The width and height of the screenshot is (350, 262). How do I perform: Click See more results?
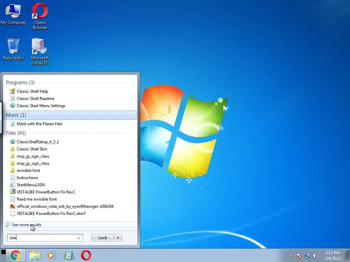[x=70, y=225]
